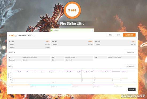Click the 加载 load button

pyautogui.click(x=110, y=35)
